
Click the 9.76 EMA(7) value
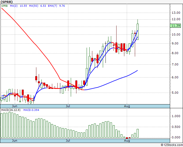coord(62,6)
